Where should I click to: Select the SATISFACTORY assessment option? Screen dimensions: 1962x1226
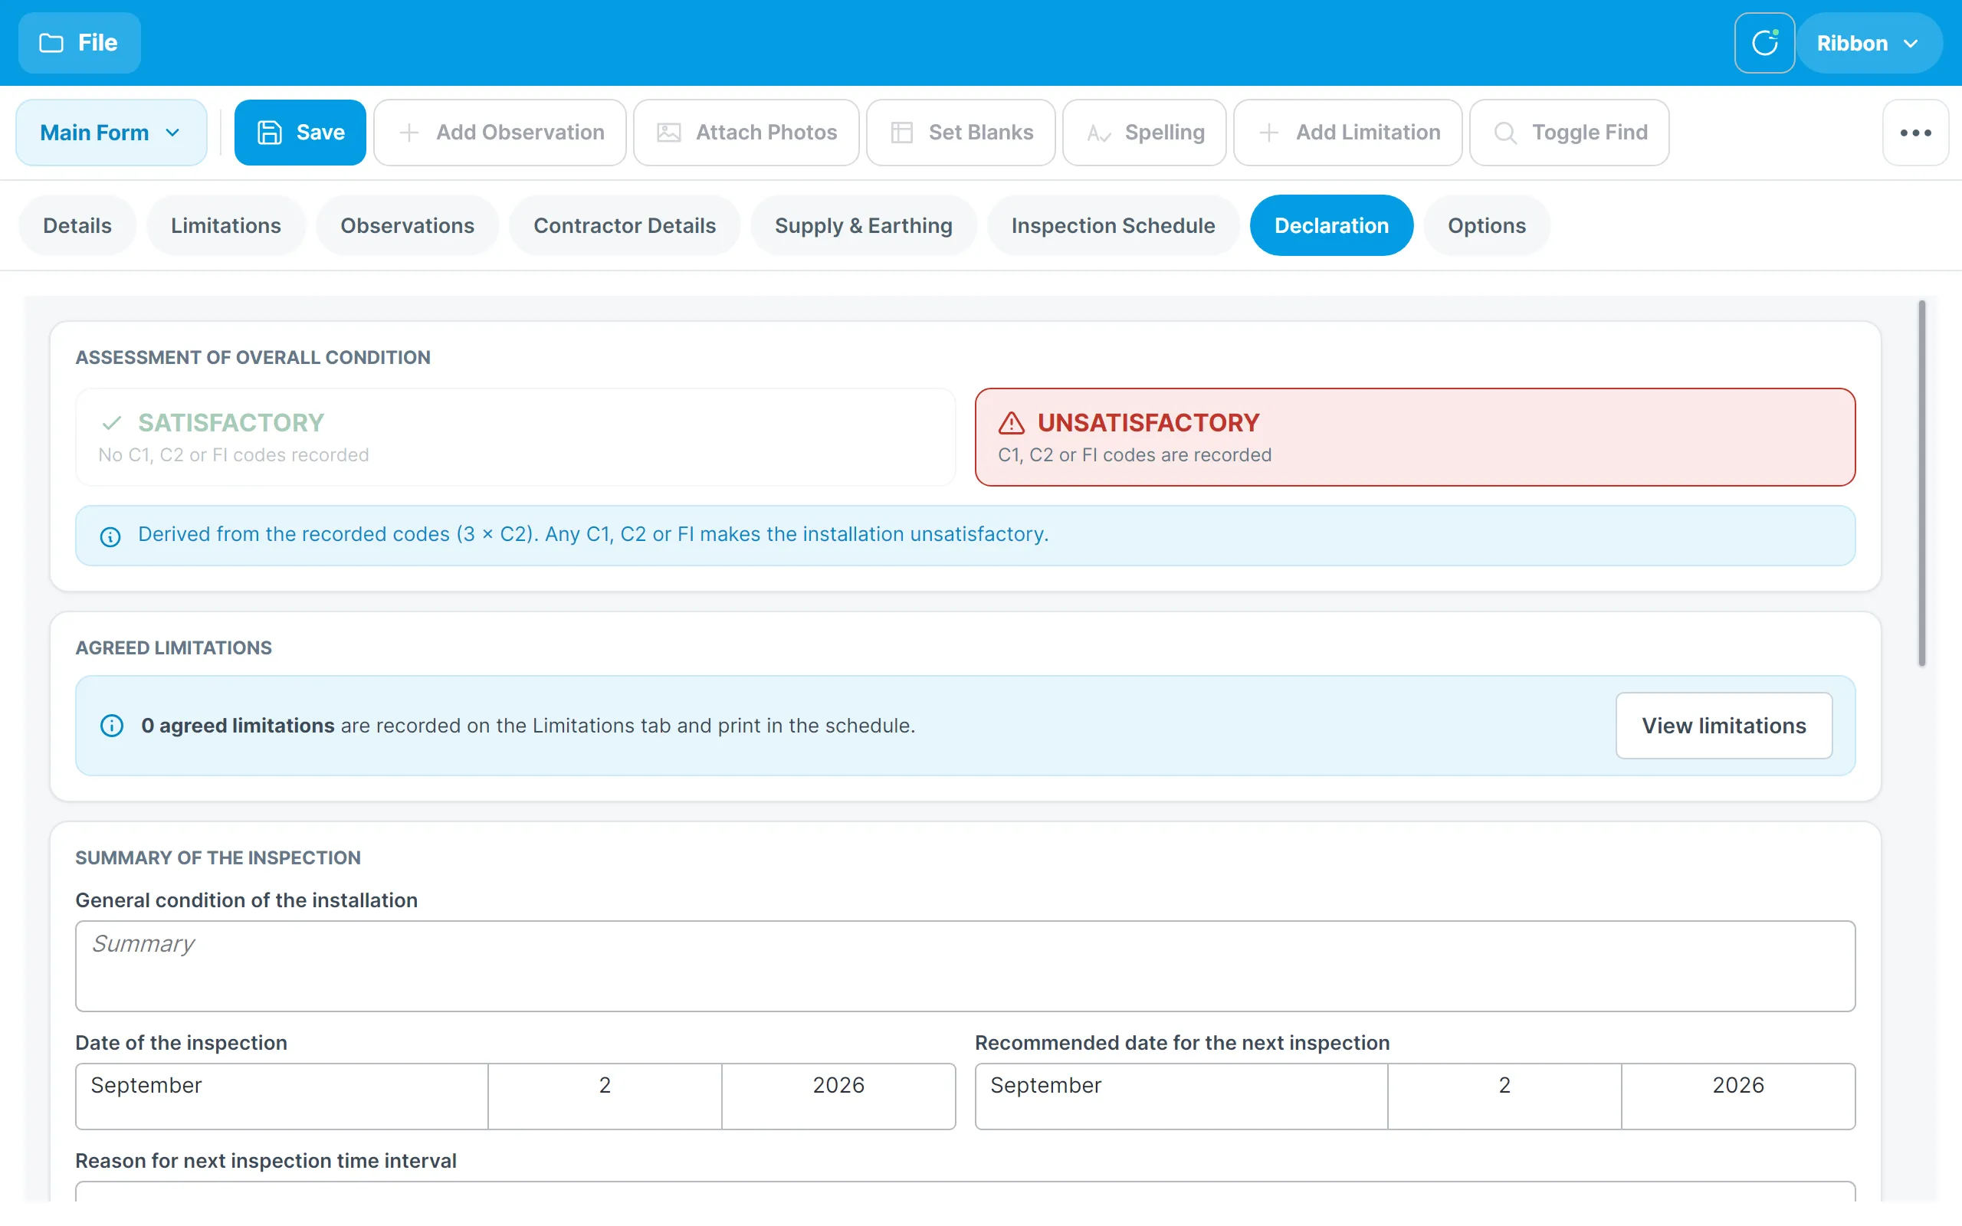[x=516, y=437]
